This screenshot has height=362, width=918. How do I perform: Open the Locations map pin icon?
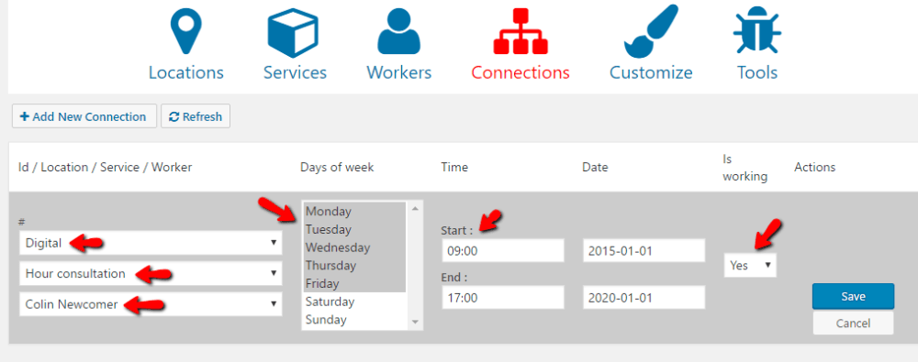click(x=185, y=34)
